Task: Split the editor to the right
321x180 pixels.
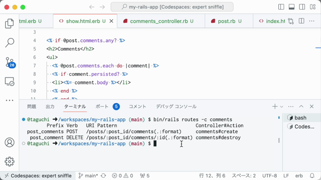Action: (301, 21)
